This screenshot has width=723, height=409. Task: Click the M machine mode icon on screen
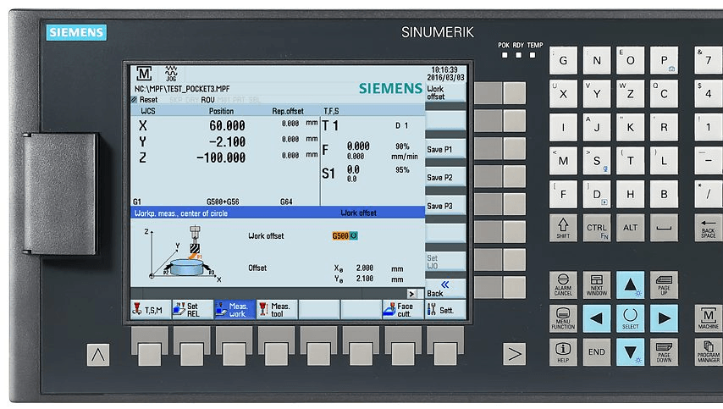point(144,74)
